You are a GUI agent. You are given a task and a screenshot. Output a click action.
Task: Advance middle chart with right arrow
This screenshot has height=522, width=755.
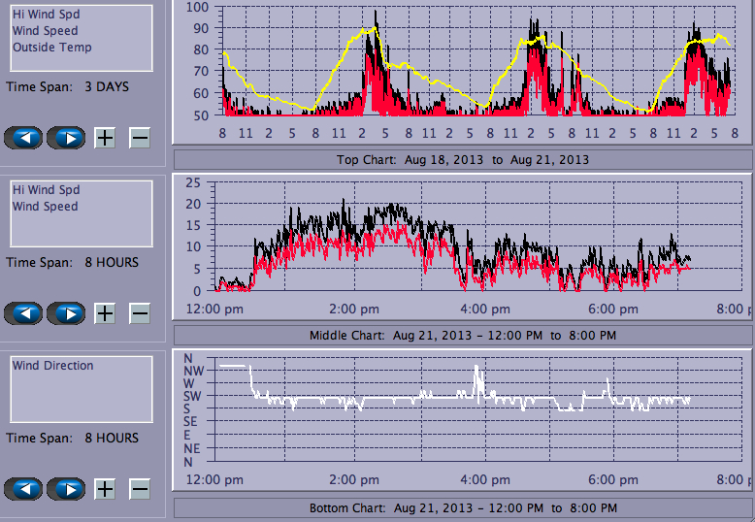click(66, 313)
